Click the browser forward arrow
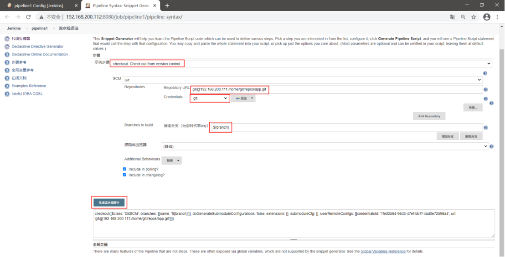 tap(18, 17)
